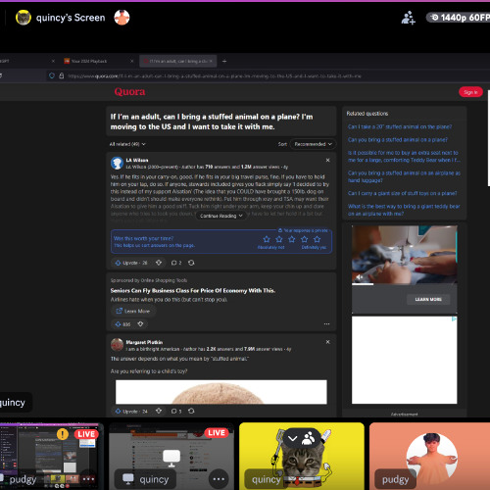Open related question about extra seat for Teddy Bear

point(404,157)
